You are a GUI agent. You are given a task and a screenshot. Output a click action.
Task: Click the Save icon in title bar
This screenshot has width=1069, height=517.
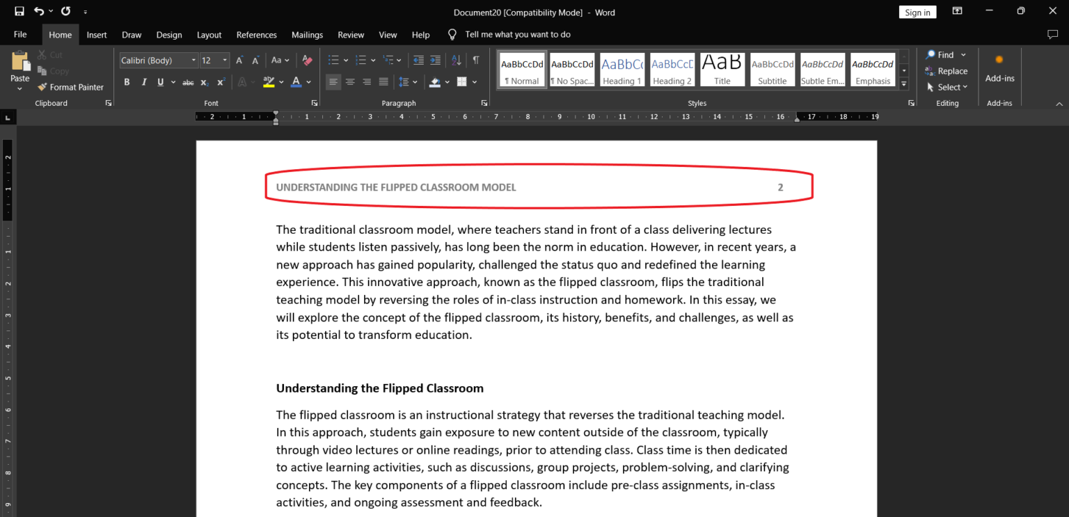tap(19, 11)
